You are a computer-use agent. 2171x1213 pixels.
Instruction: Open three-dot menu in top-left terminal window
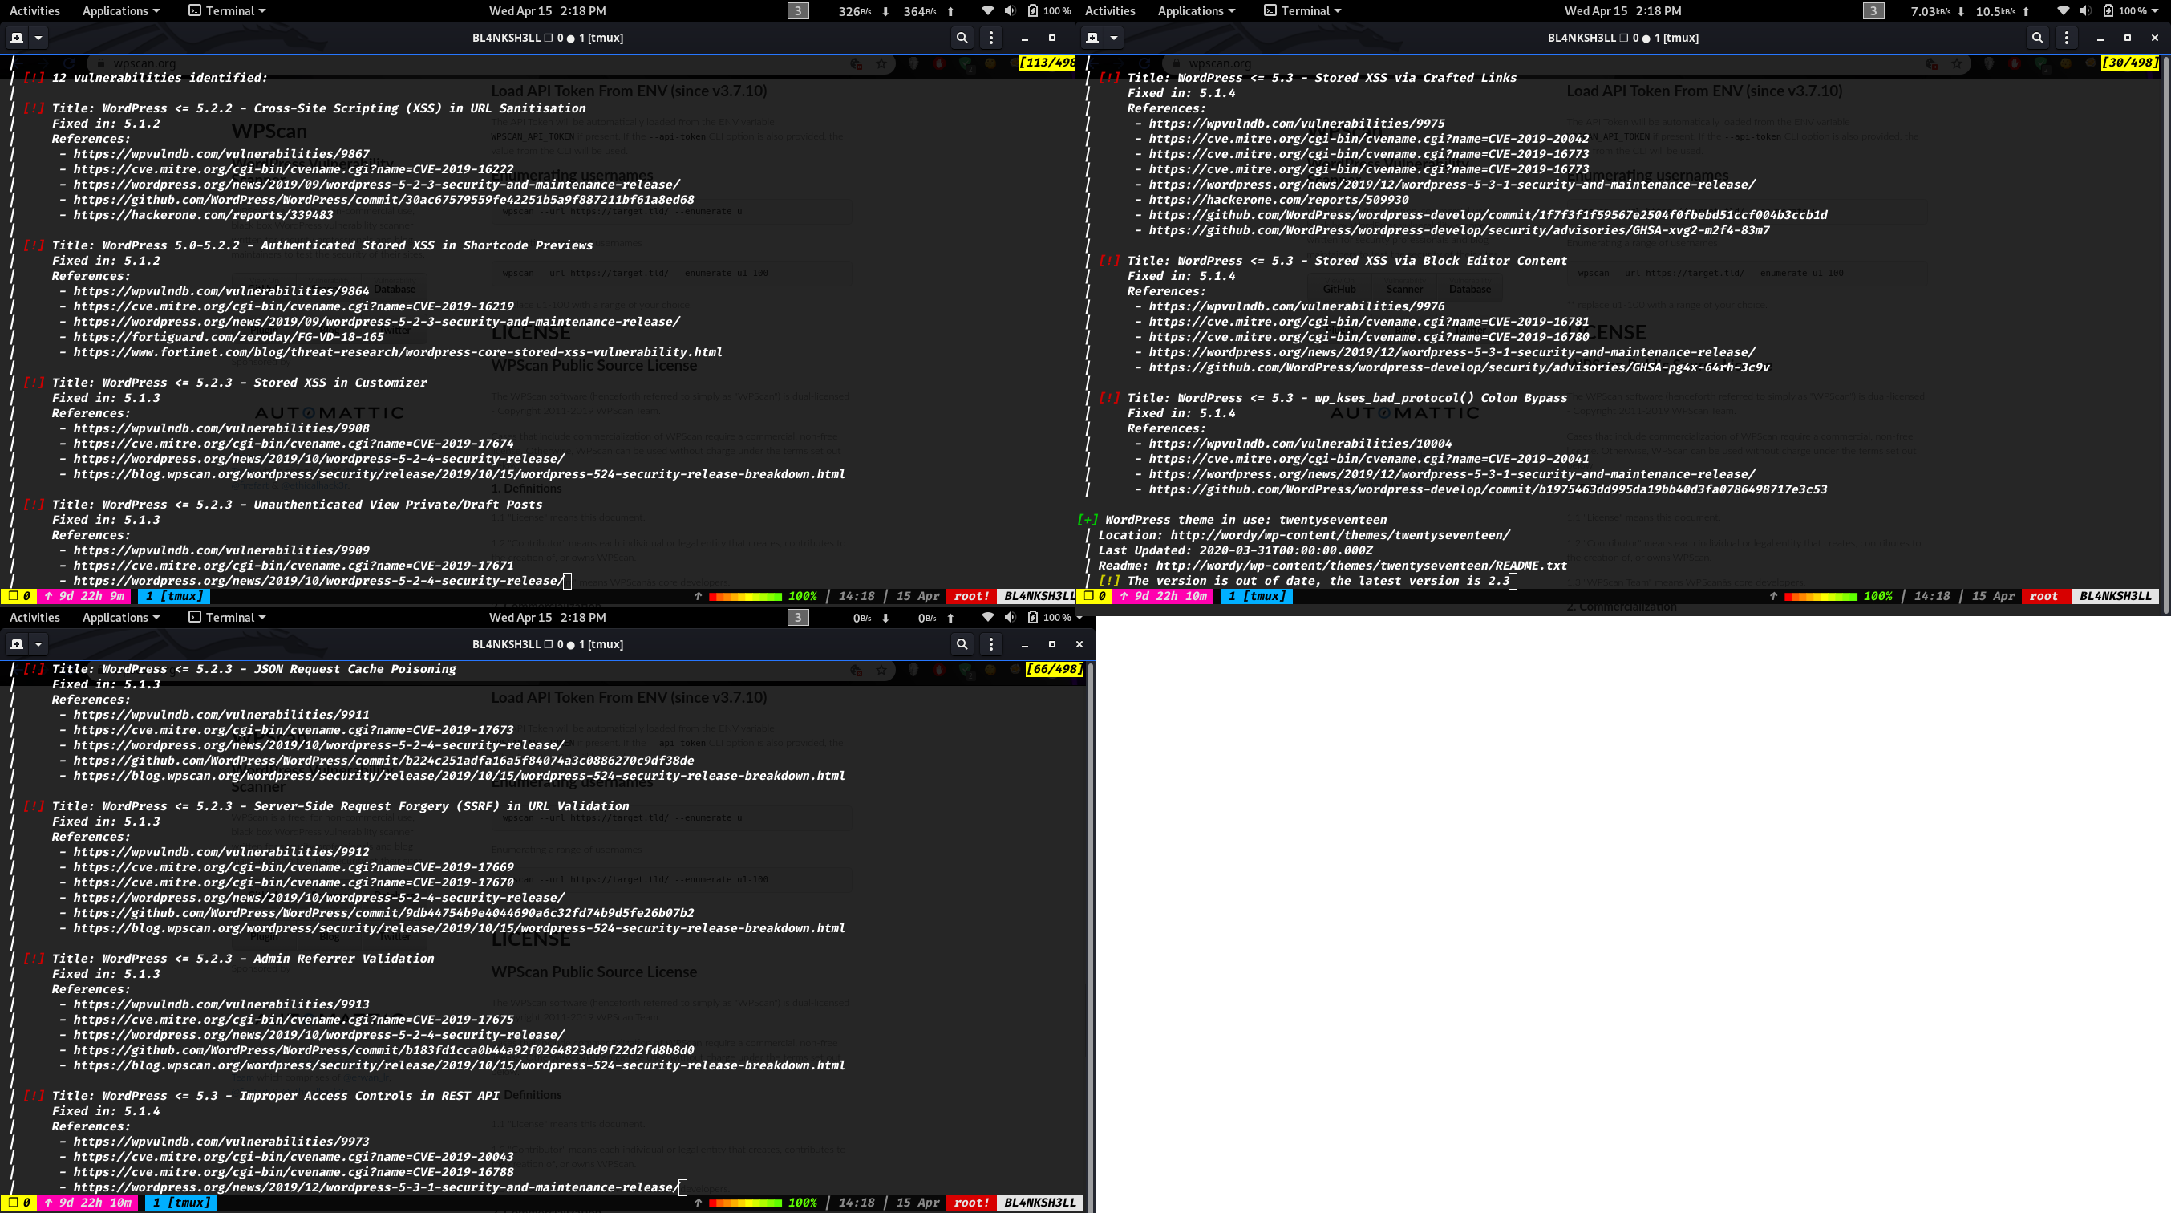[x=991, y=38]
